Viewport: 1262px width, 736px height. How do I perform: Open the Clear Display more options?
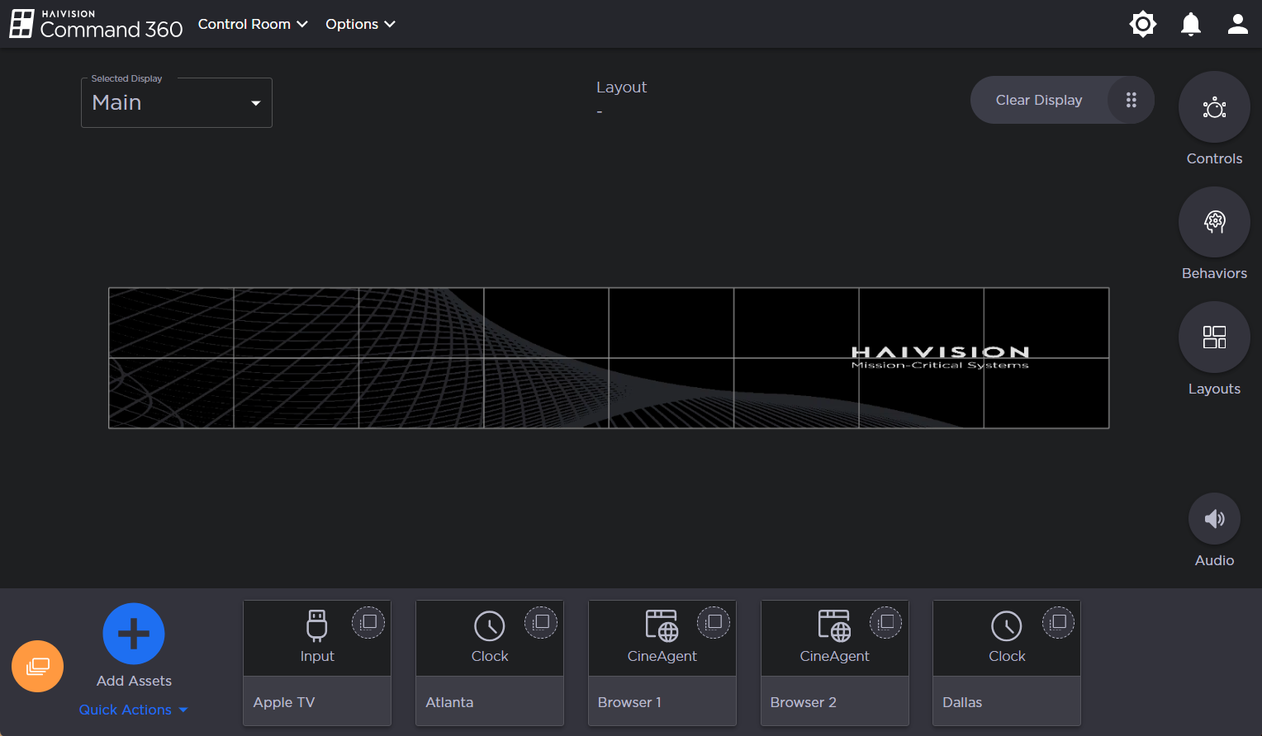[x=1131, y=100]
